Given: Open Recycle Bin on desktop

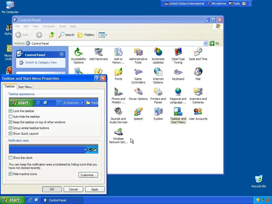Looking at the screenshot, I should click(259, 181).
